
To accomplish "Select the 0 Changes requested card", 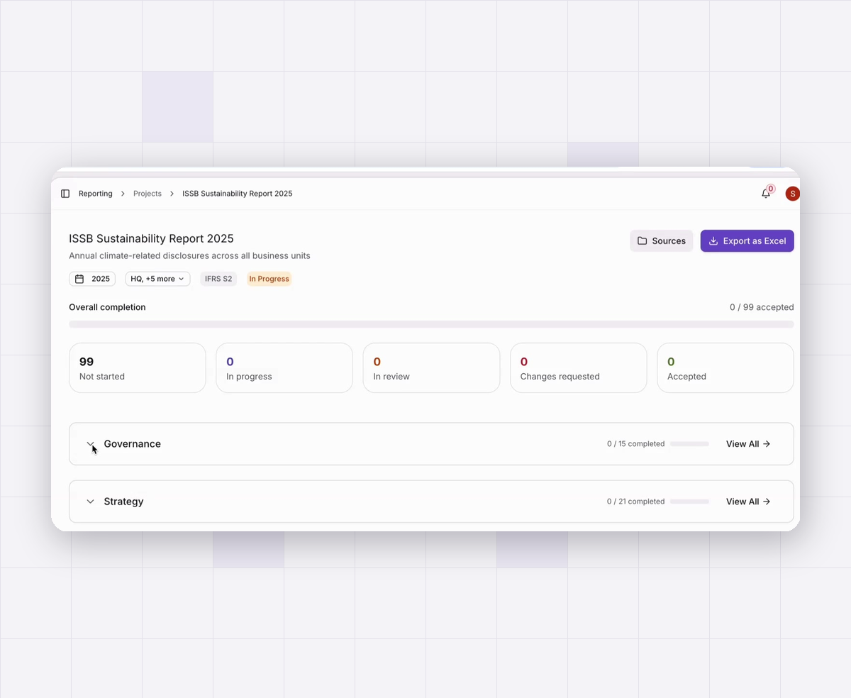I will click(579, 367).
